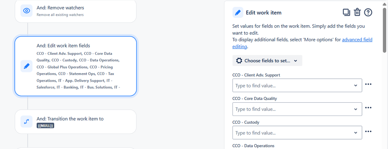Click the duplicate component icon
The height and width of the screenshot is (149, 388).
[346, 12]
